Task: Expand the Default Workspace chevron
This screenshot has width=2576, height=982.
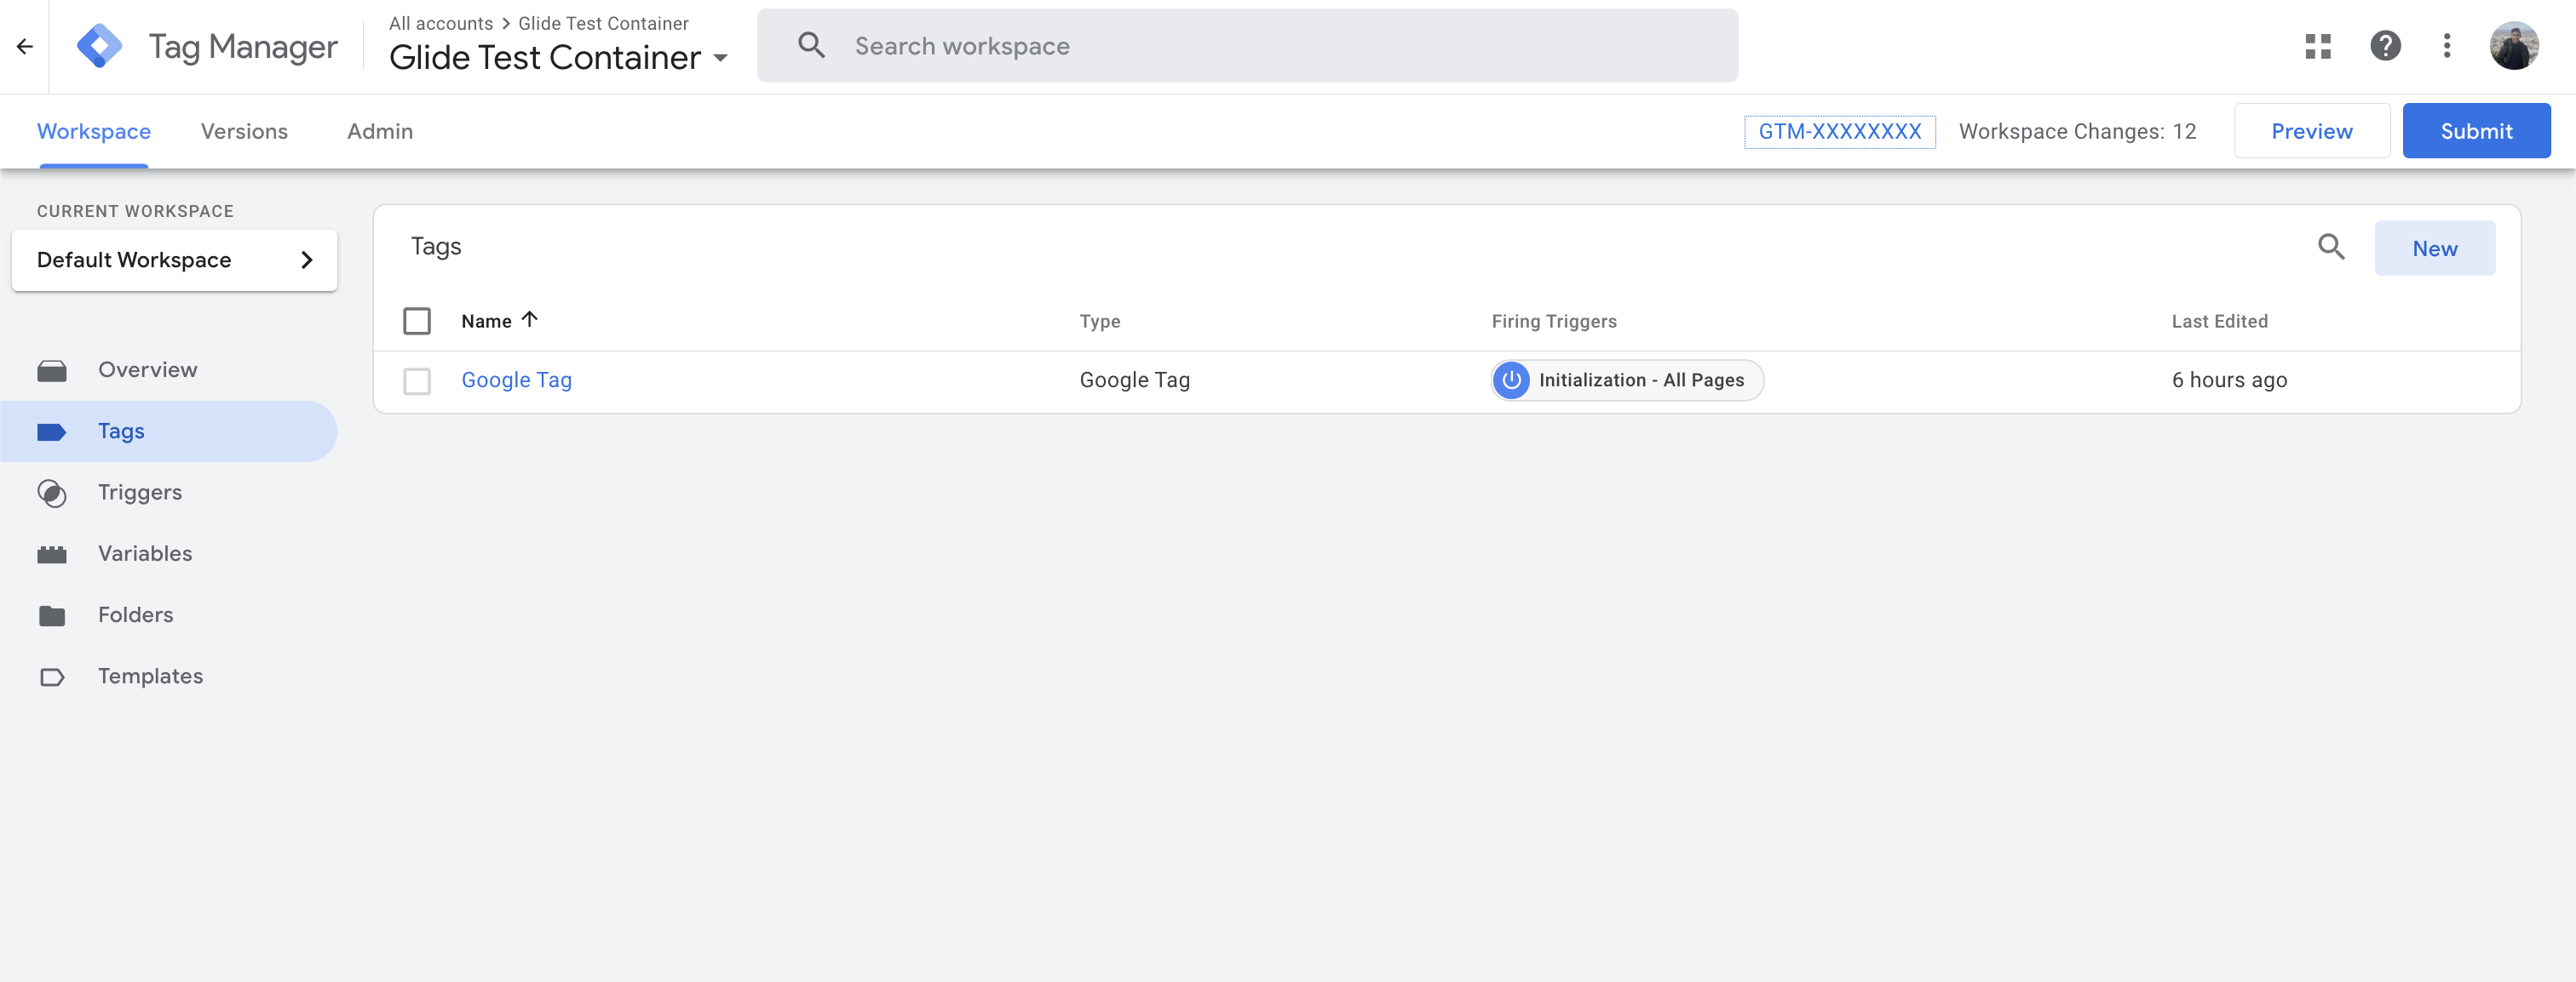Action: point(307,260)
